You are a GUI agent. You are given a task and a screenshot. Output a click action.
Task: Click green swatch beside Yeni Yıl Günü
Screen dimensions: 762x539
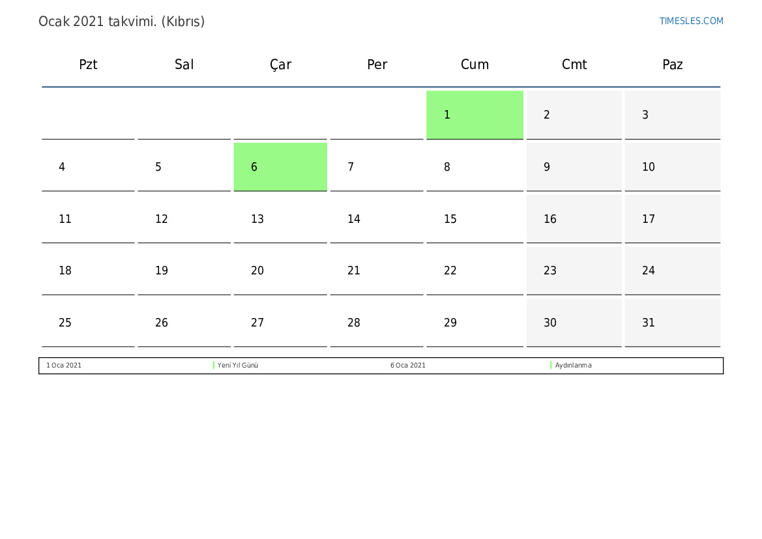pyautogui.click(x=214, y=366)
